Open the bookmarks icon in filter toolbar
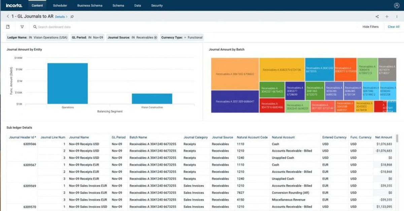Viewport: 404px width, 211px height. [x=8, y=27]
